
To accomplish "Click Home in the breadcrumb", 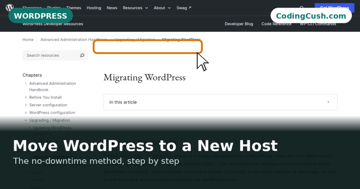I will click(28, 40).
